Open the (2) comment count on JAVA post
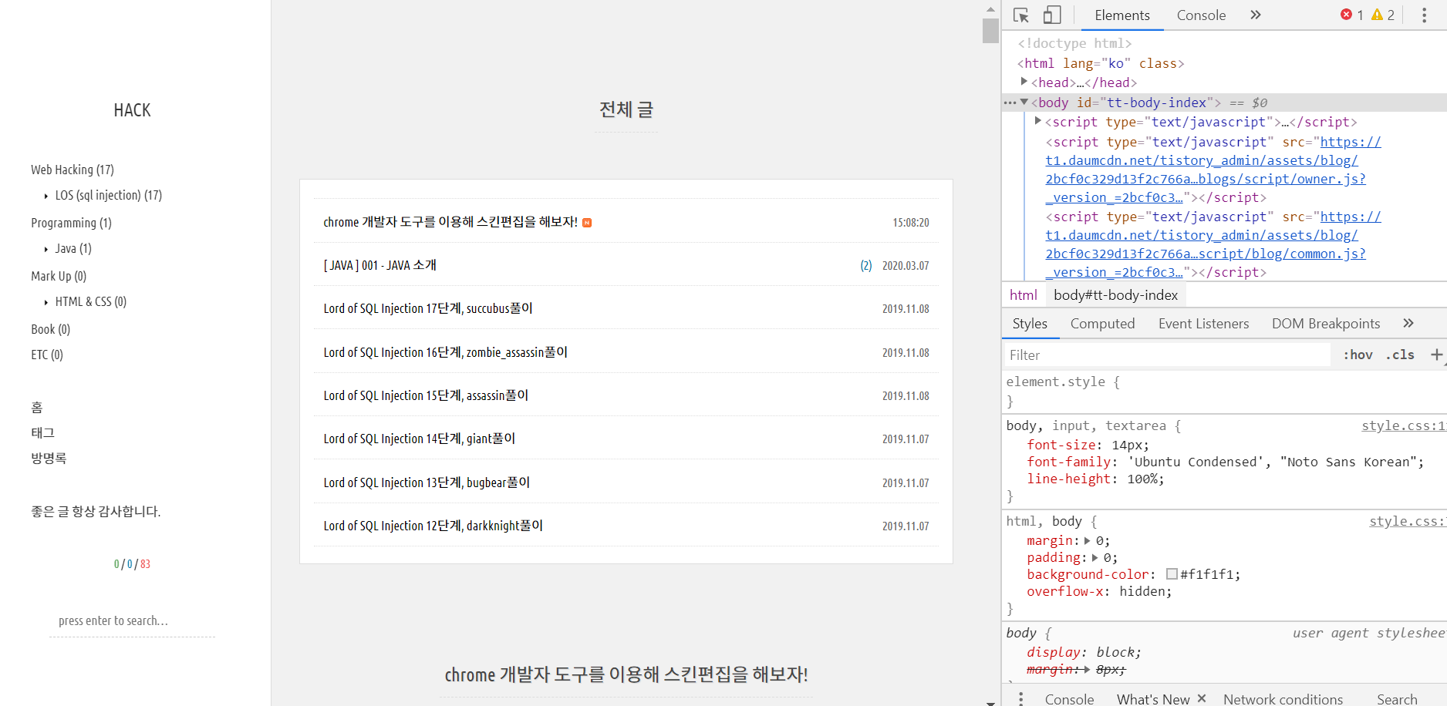This screenshot has height=706, width=1447. point(866,265)
